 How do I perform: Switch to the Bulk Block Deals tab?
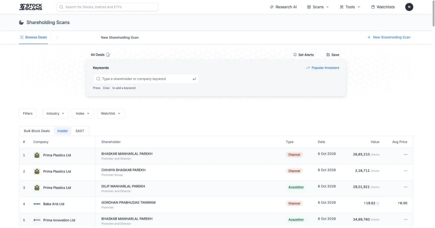[37, 131]
